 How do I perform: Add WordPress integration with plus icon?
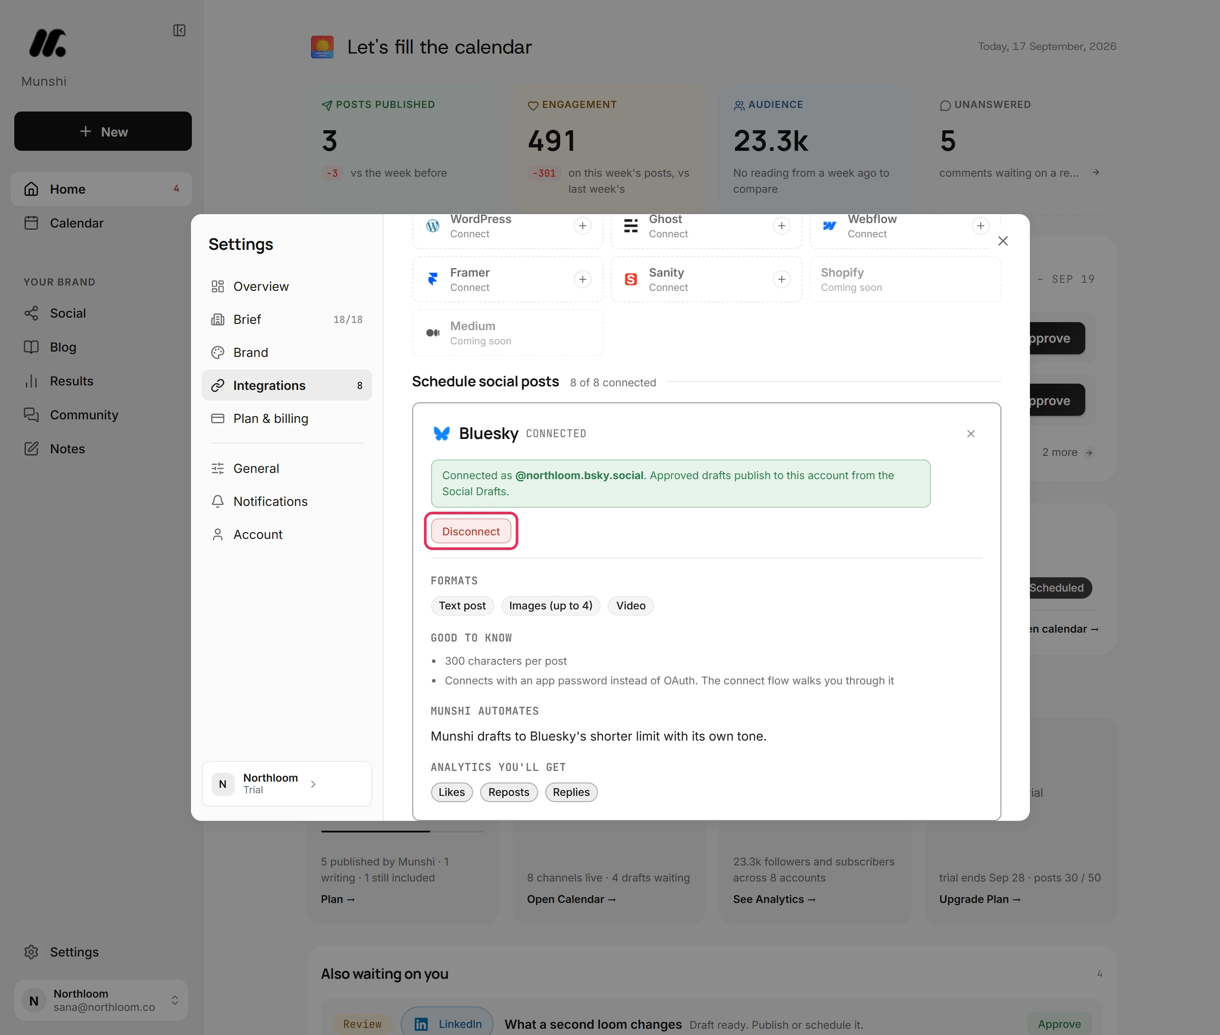click(583, 226)
